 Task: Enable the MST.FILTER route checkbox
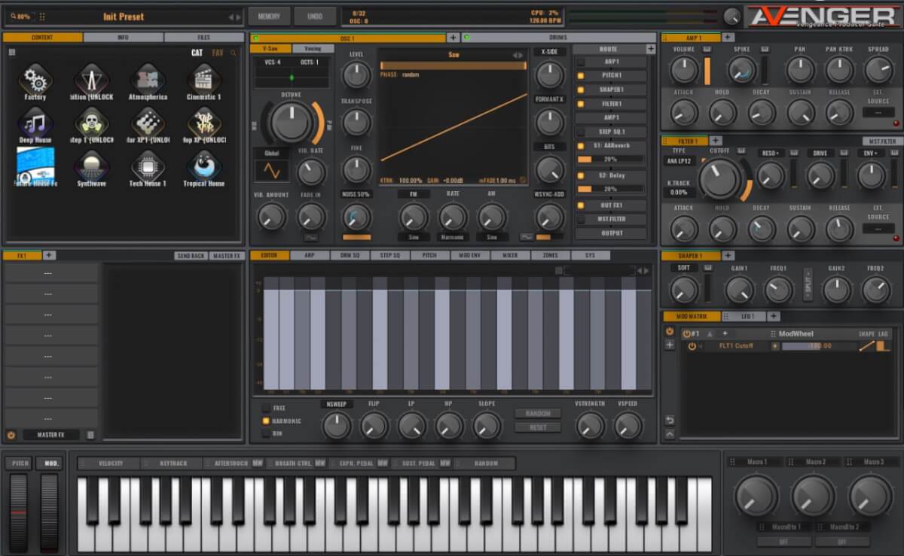[581, 219]
